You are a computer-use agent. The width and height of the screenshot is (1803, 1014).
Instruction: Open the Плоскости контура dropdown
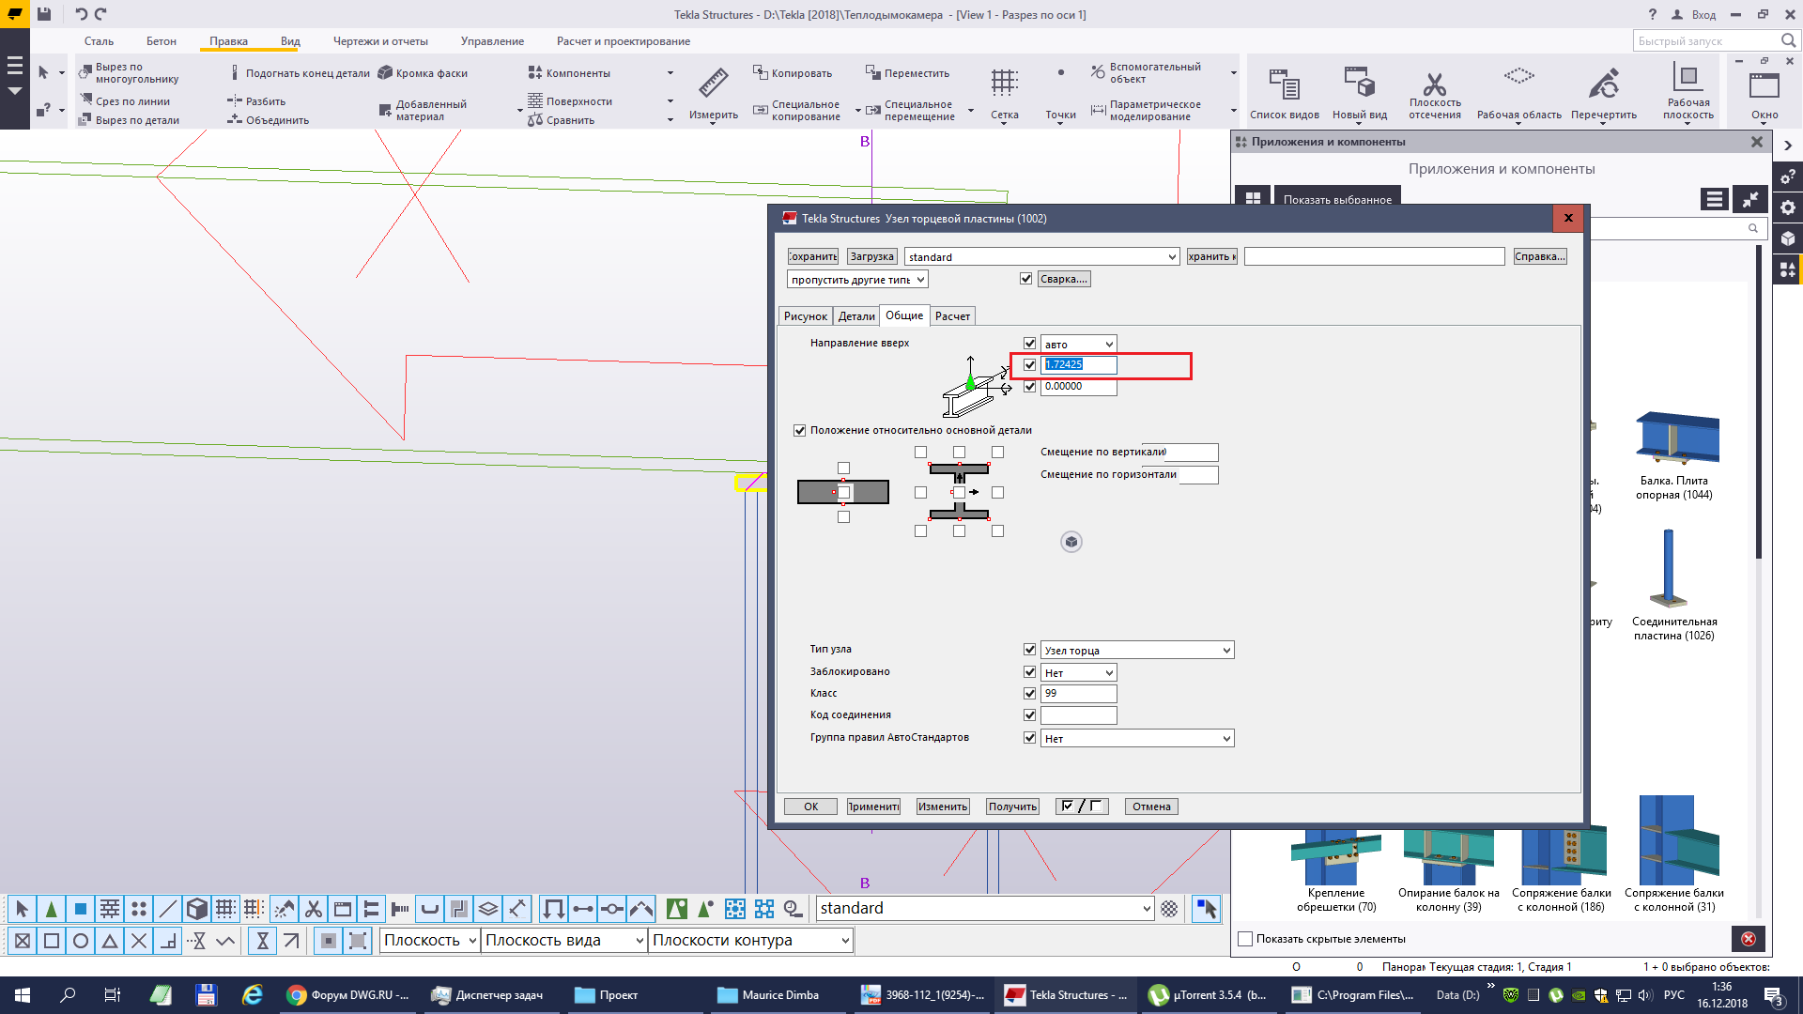pyautogui.click(x=751, y=940)
